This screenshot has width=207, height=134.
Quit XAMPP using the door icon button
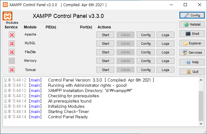pyautogui.click(x=192, y=72)
